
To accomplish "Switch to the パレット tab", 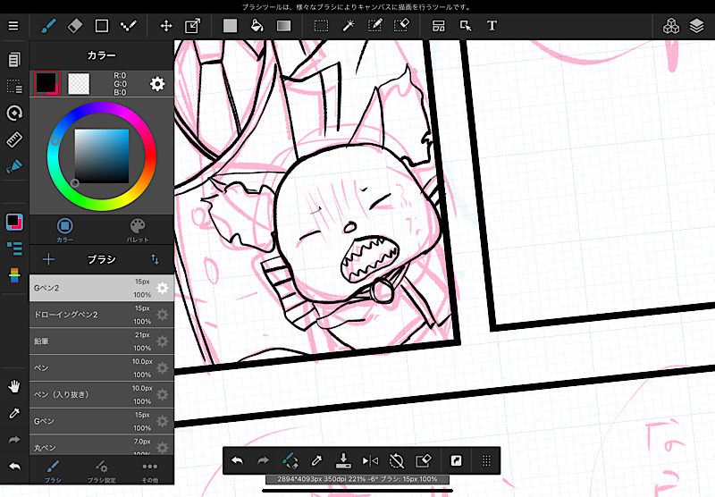I will [x=138, y=230].
